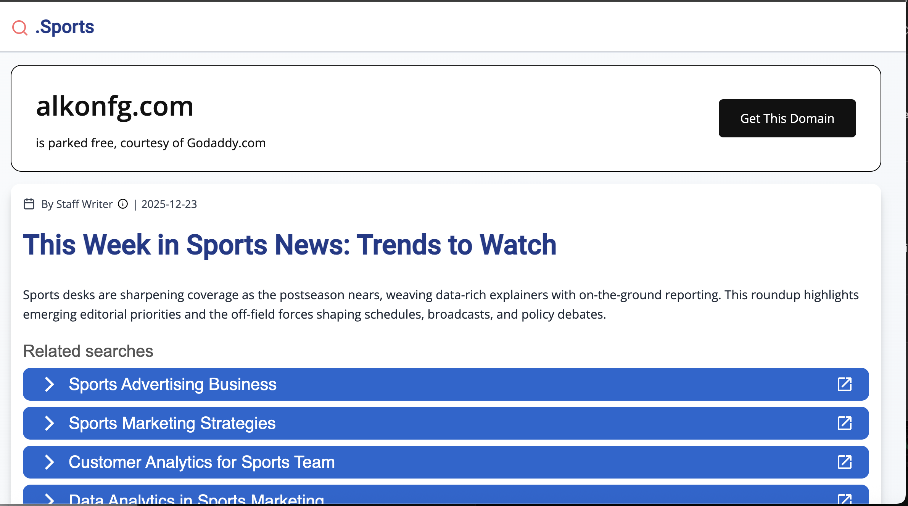This screenshot has width=908, height=506.
Task: Click the .Sports site logo text
Action: coord(65,27)
